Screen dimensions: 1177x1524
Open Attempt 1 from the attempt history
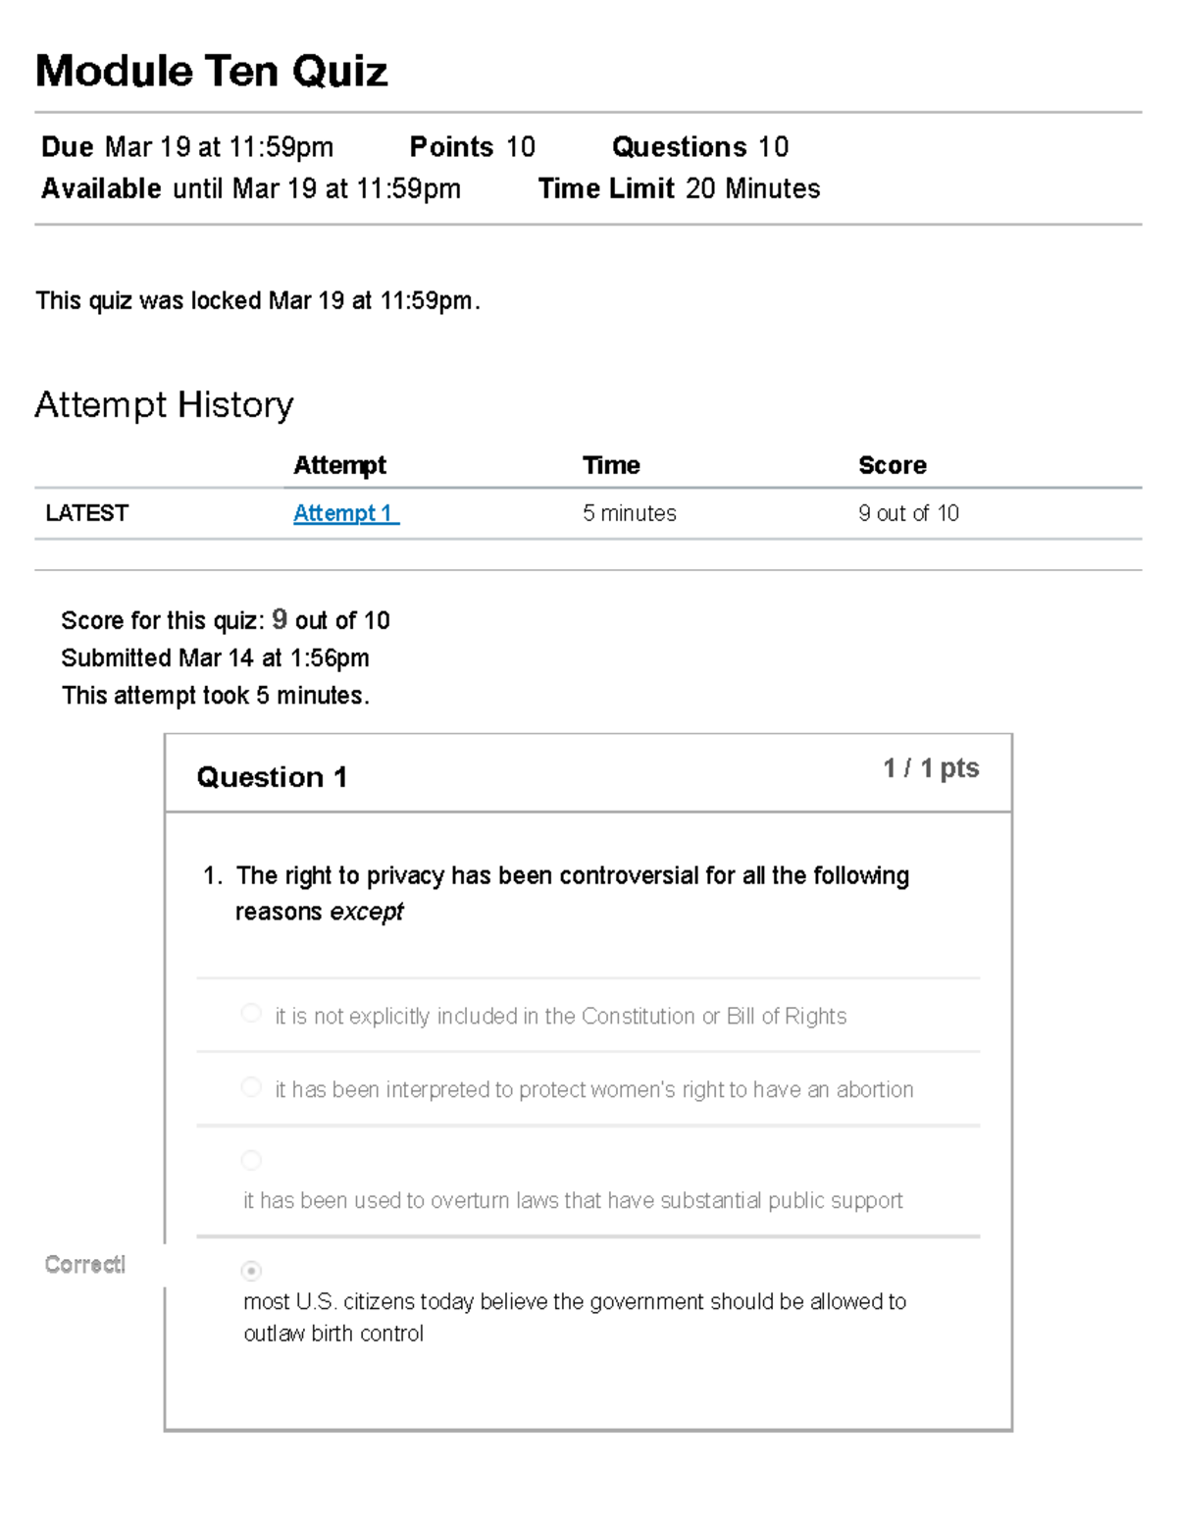[x=343, y=512]
